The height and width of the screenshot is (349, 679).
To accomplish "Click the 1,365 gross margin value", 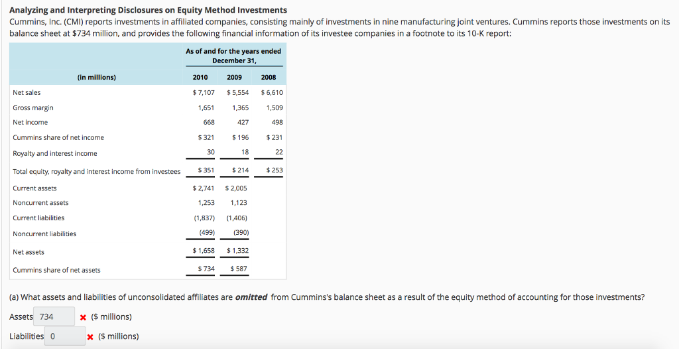I will point(240,107).
